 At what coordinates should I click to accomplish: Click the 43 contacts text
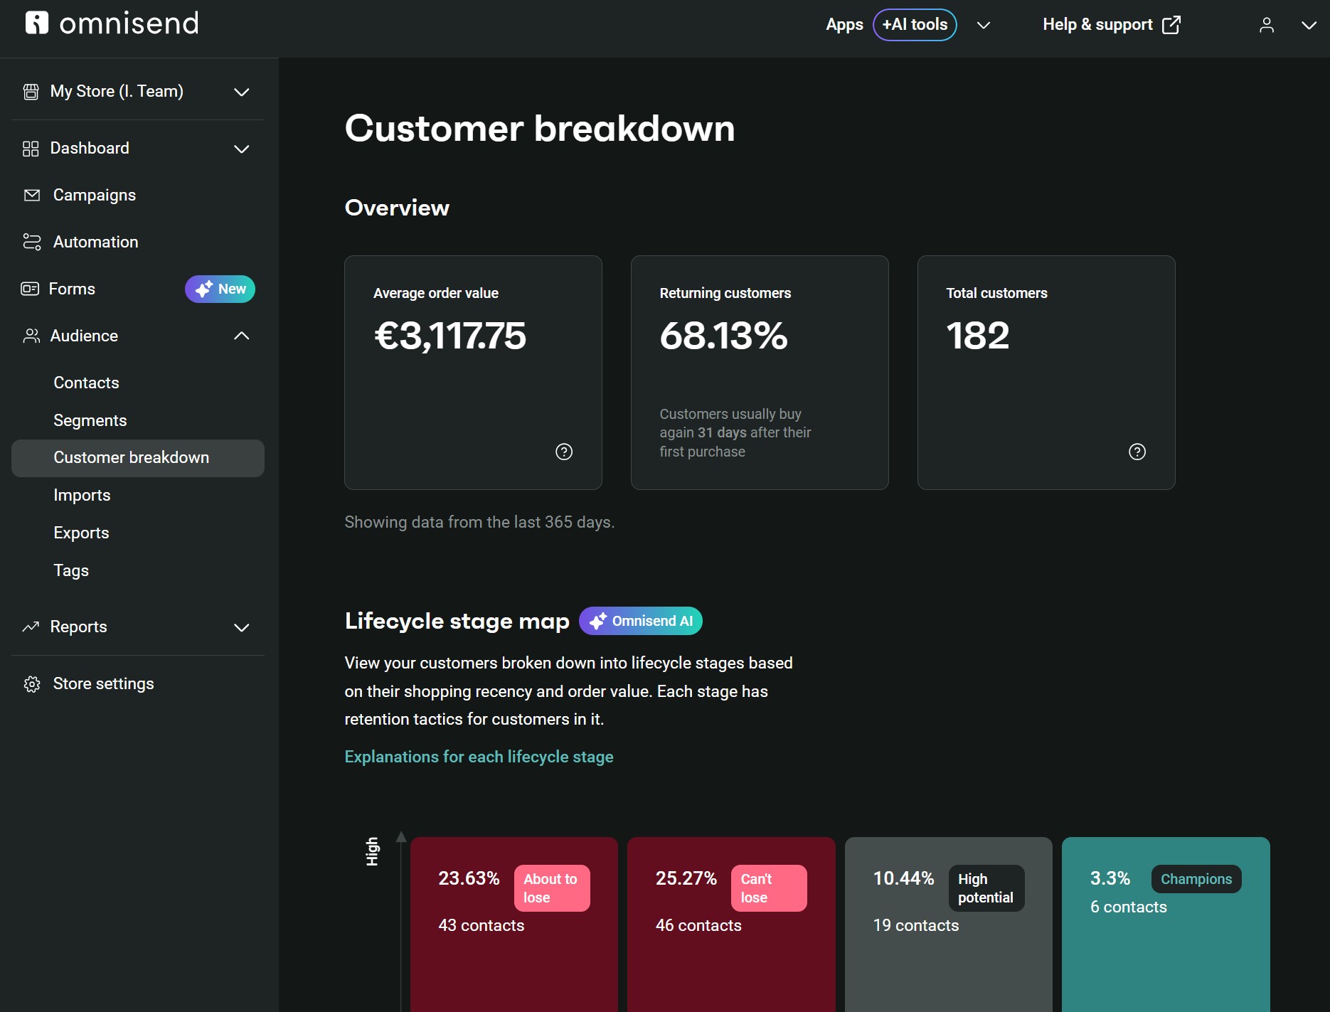click(x=482, y=925)
